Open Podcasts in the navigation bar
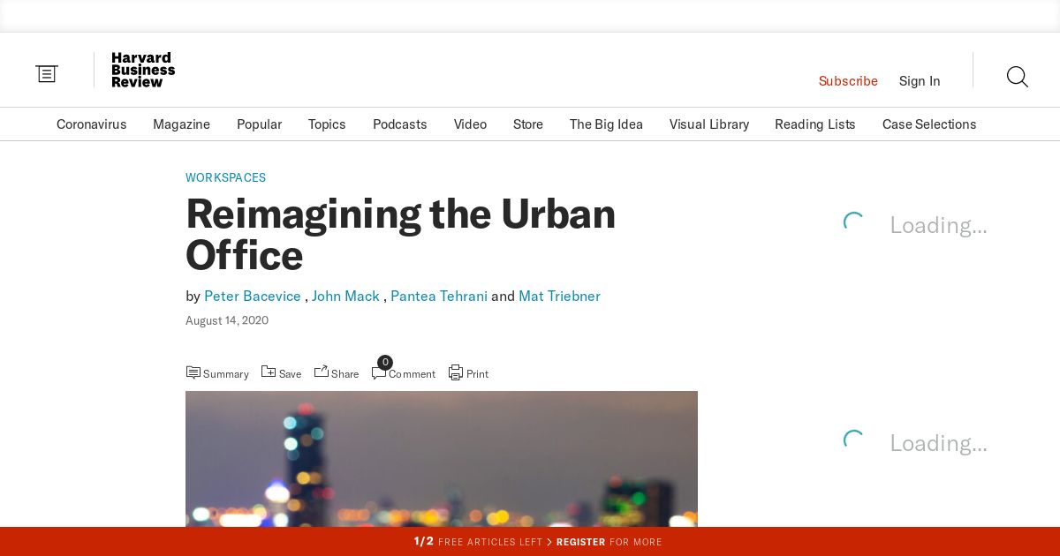 pos(400,124)
